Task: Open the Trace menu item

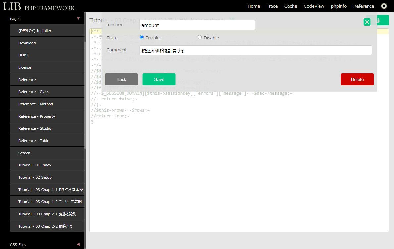Action: [272, 6]
